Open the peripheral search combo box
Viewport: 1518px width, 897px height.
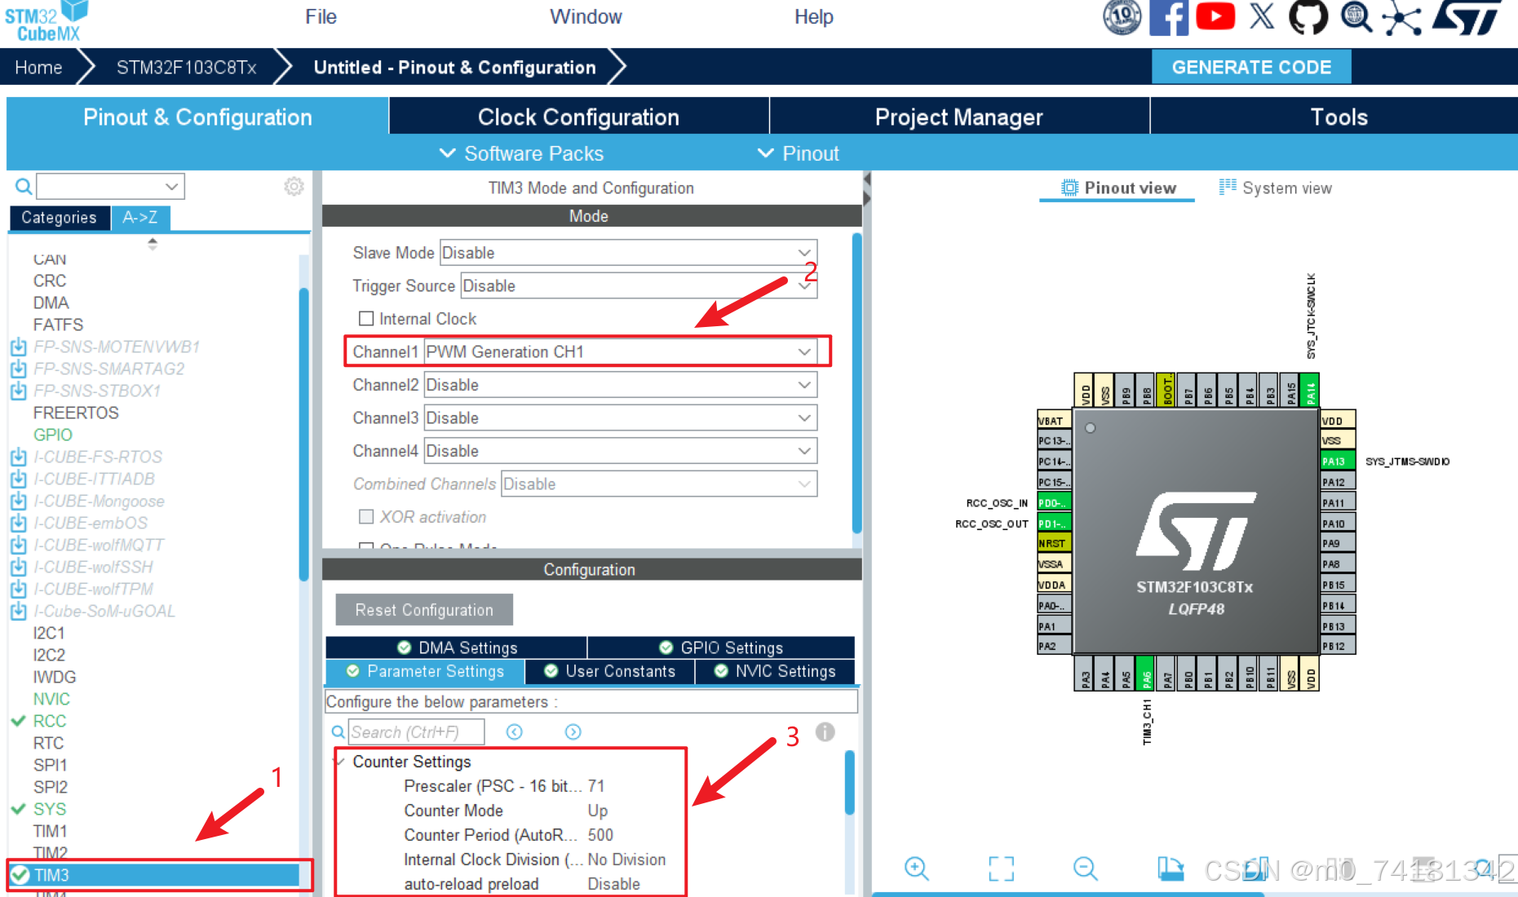pyautogui.click(x=110, y=187)
